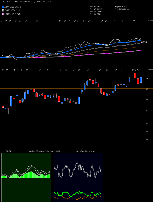Viewport: 153px width, 202px height.
Task: Click the 43.53 EMA value label
Action: click(144, 42)
